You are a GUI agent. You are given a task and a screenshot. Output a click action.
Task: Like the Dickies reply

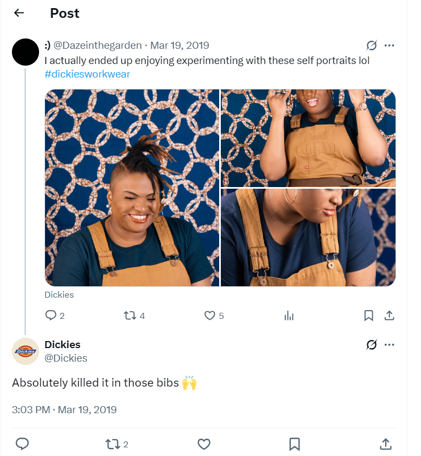pos(204,444)
